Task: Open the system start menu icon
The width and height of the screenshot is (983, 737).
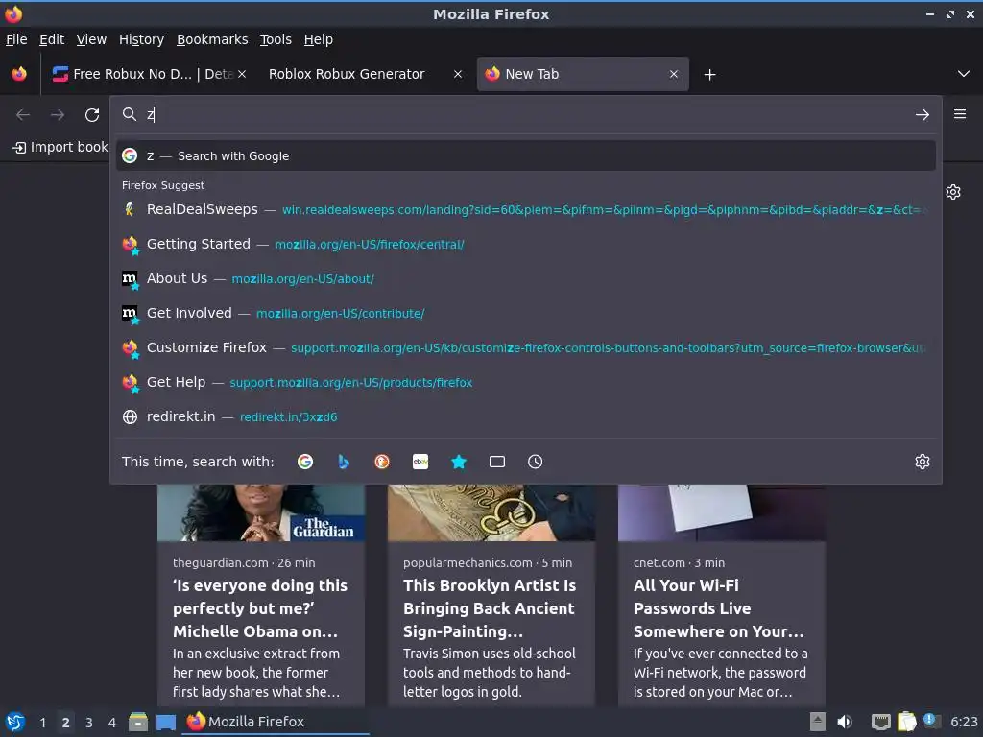Action: point(15,722)
